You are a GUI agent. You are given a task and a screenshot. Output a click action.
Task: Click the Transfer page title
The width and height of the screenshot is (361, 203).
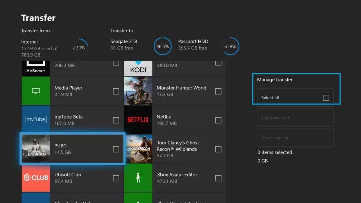(x=38, y=18)
